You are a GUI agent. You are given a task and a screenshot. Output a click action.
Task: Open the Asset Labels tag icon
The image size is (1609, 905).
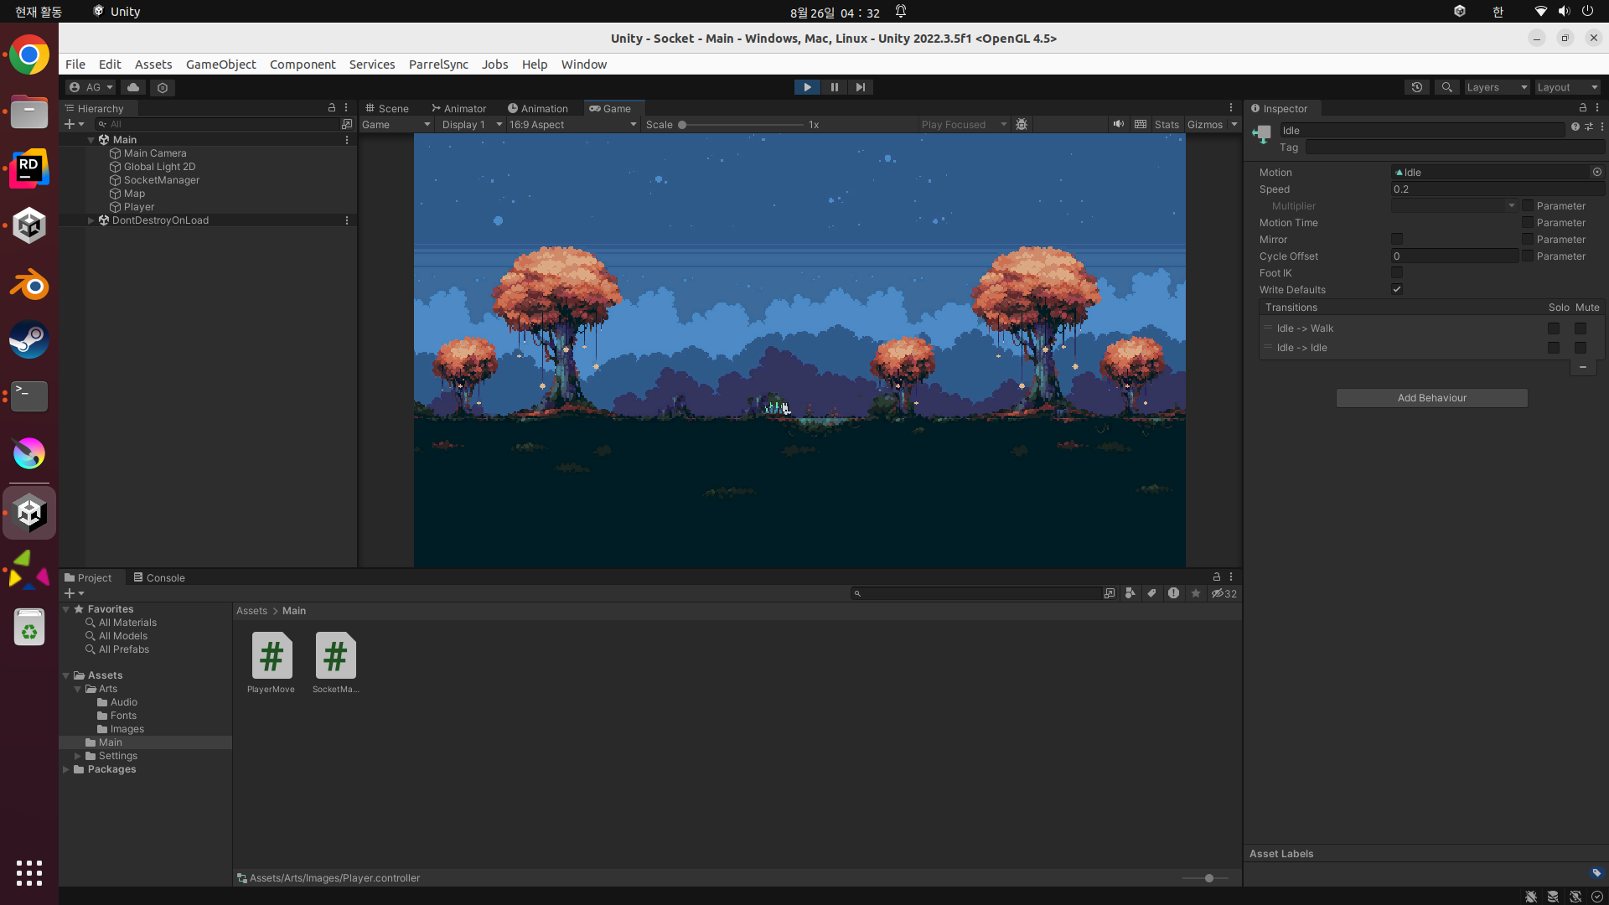point(1596,872)
